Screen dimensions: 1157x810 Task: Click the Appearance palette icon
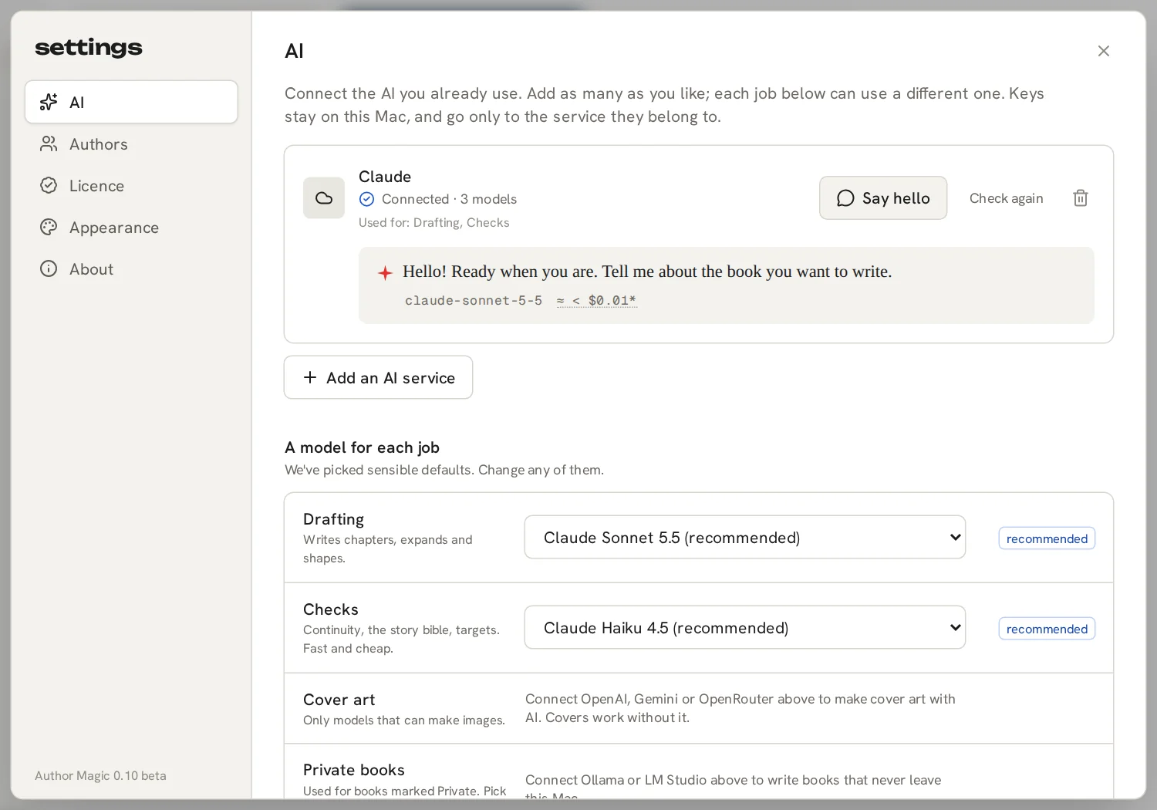[x=49, y=227]
